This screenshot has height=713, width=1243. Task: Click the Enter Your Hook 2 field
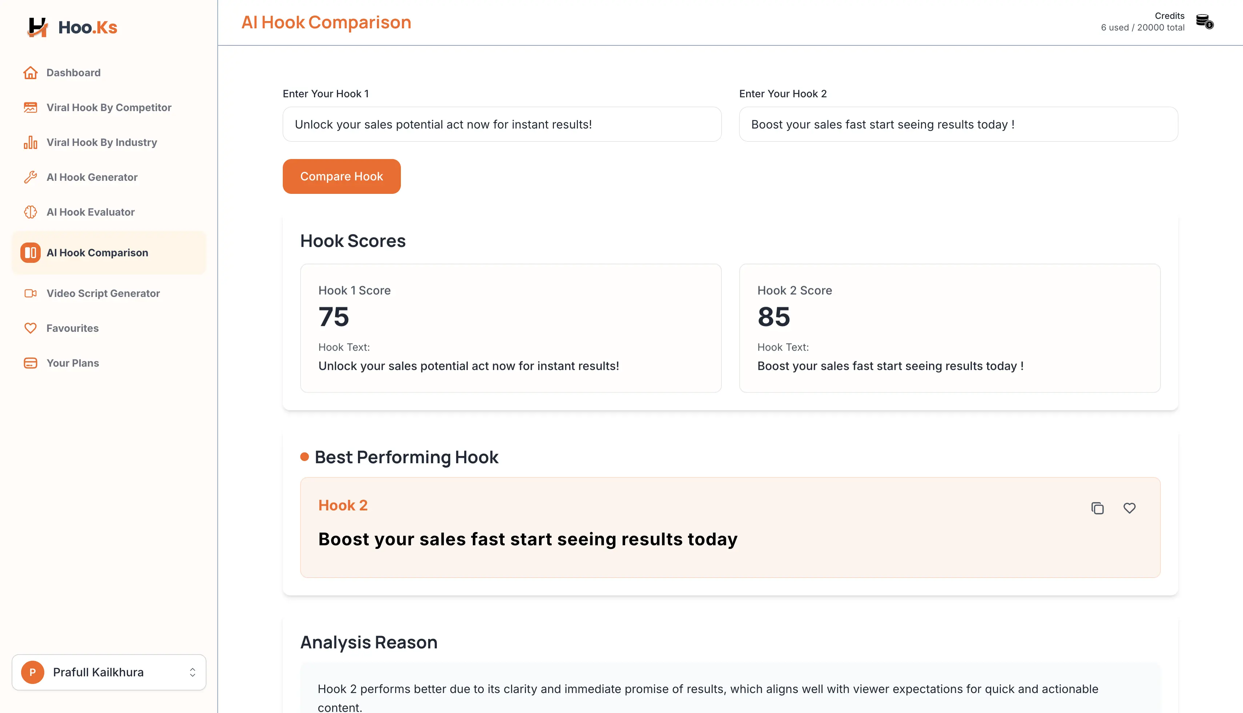[x=958, y=125]
